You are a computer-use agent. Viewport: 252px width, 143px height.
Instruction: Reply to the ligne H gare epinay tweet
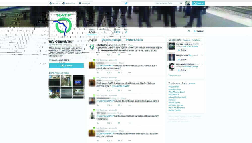coord(98,123)
